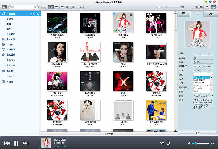The image size is (218, 149).
Task: Click the previous track button
Action: pyautogui.click(x=7, y=143)
